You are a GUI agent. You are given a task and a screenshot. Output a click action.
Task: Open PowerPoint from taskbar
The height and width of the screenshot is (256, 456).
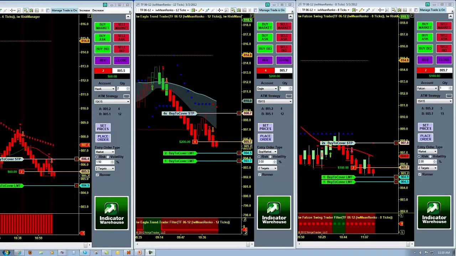(x=139, y=252)
